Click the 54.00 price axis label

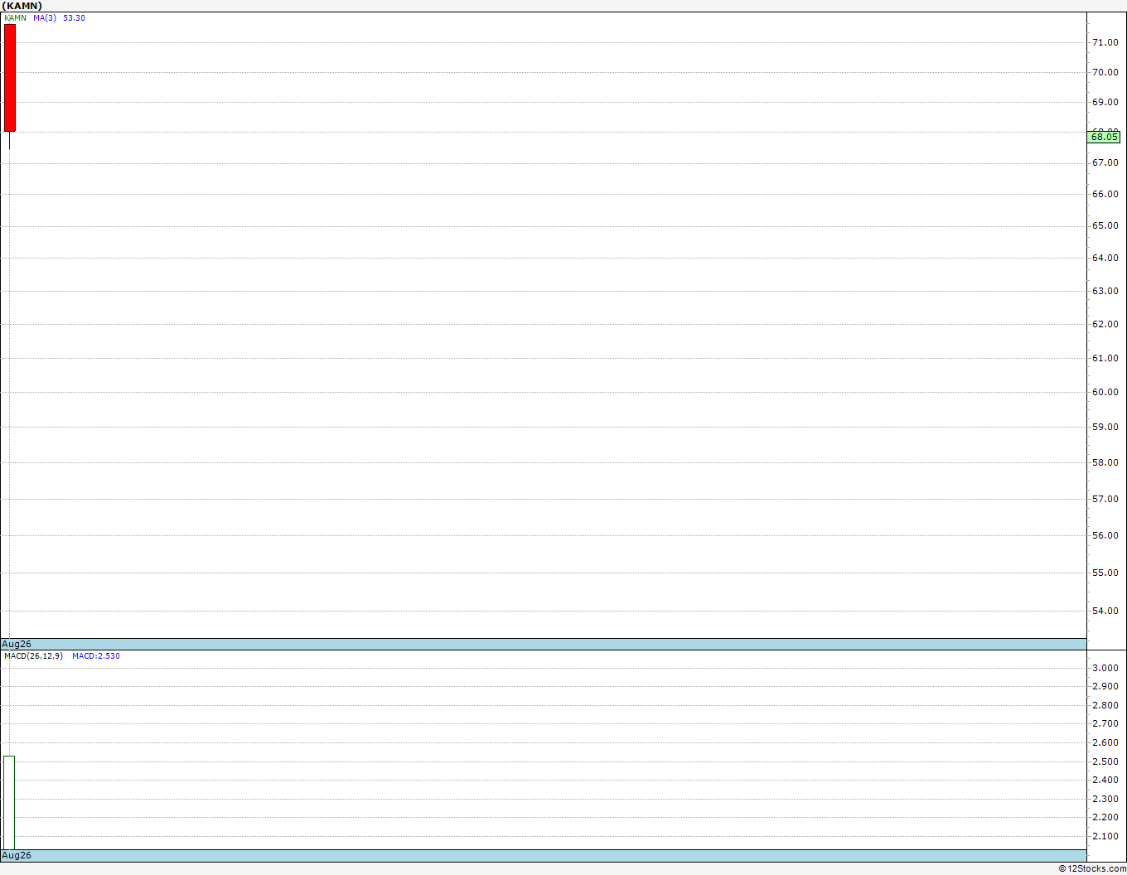(1105, 611)
